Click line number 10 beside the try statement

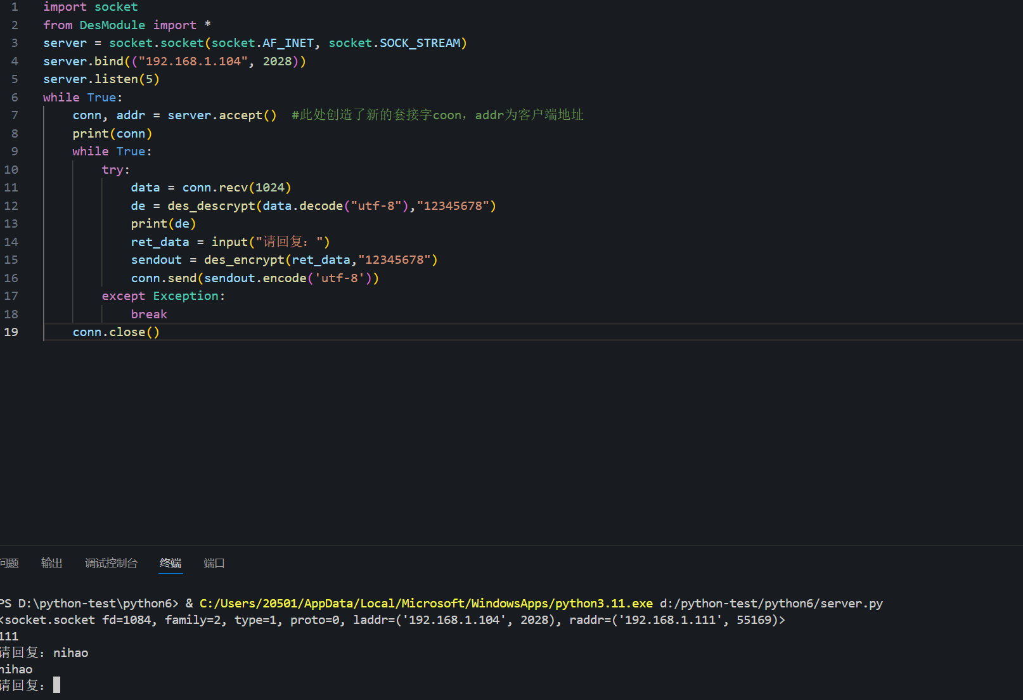tap(11, 170)
